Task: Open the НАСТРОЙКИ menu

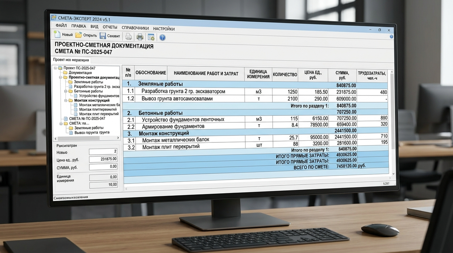Action: coord(164,29)
